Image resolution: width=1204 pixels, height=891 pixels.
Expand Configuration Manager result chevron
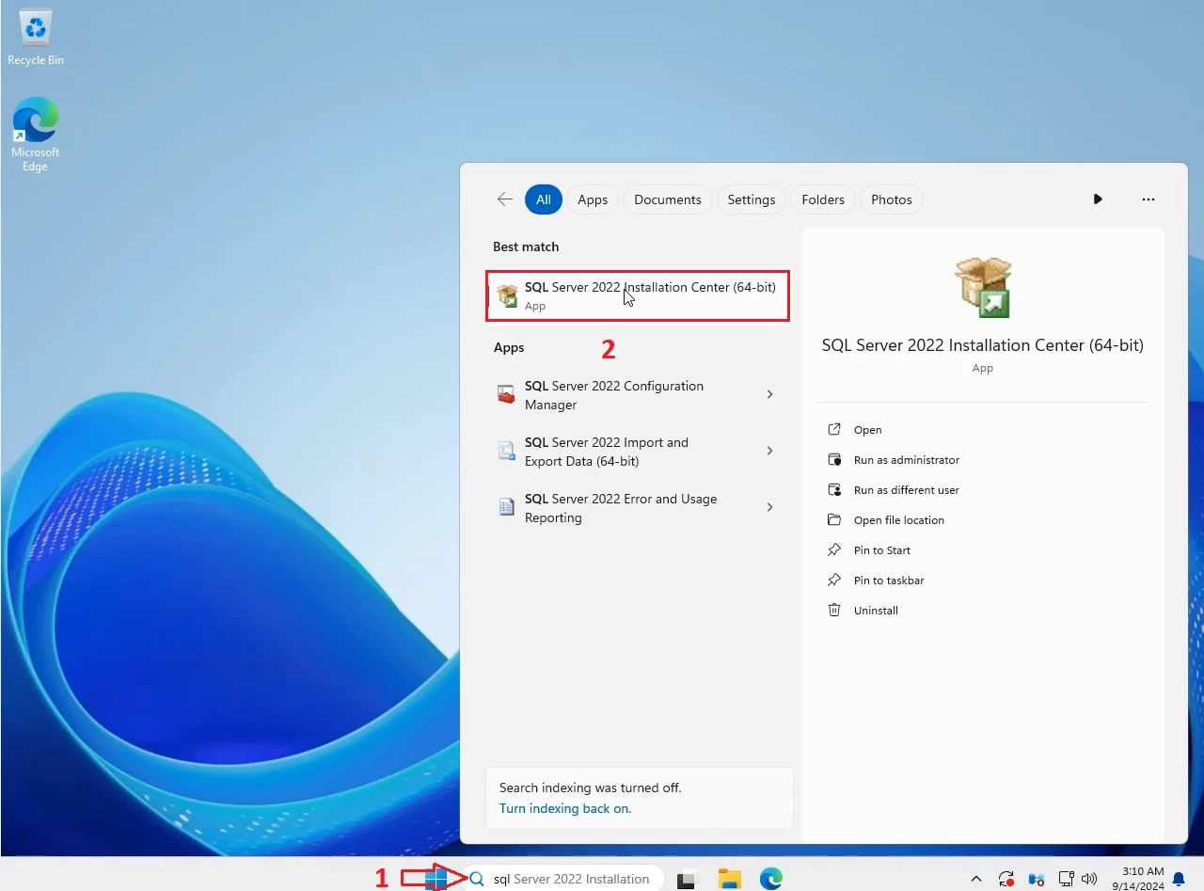point(769,395)
